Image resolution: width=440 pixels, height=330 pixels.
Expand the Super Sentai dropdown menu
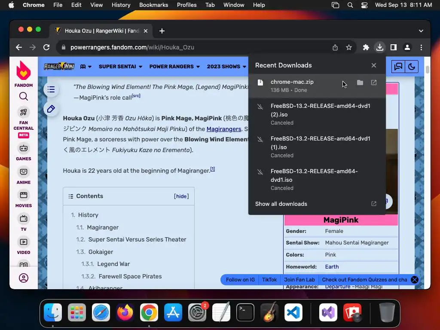tap(120, 67)
